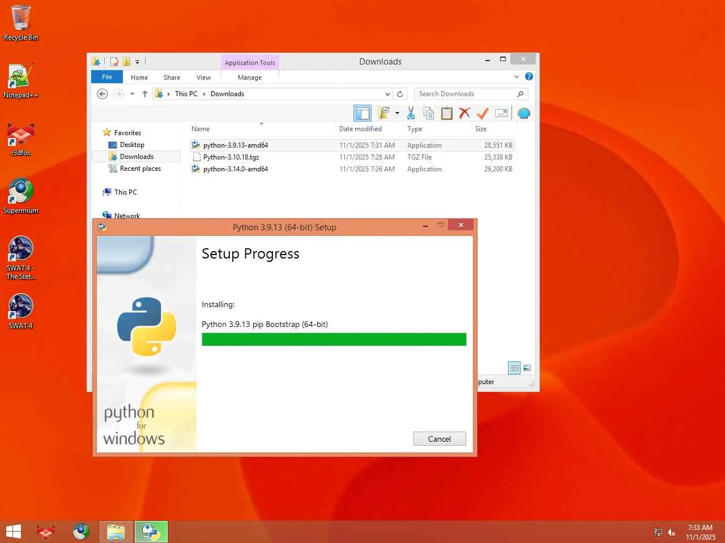The width and height of the screenshot is (725, 543).
Task: Open the Windows Start button
Action: tap(13, 532)
